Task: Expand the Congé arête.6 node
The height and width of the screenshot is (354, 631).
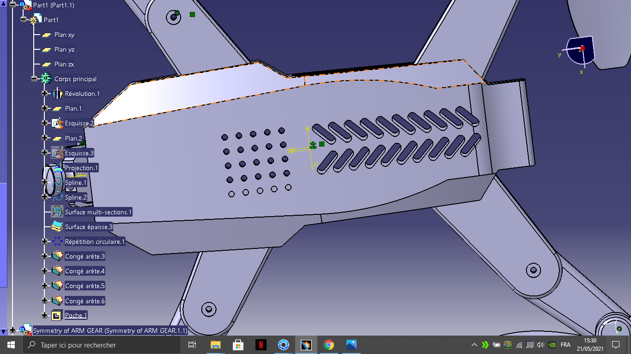Action: click(x=45, y=301)
